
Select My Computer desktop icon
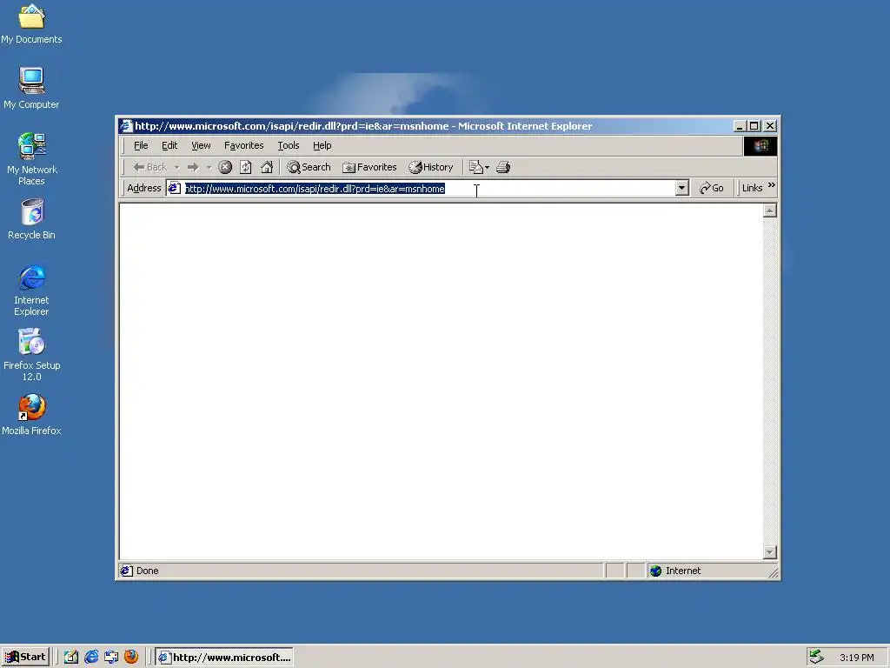tap(31, 88)
